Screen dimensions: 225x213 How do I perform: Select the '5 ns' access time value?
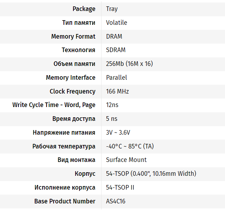(112, 119)
